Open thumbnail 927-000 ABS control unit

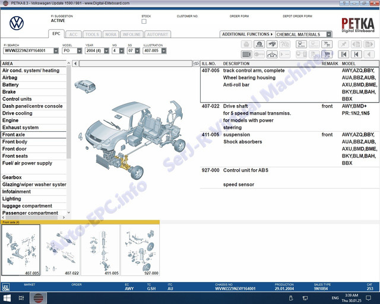(140, 250)
